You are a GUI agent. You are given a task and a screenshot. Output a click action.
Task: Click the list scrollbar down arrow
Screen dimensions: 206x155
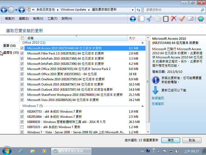point(148,132)
